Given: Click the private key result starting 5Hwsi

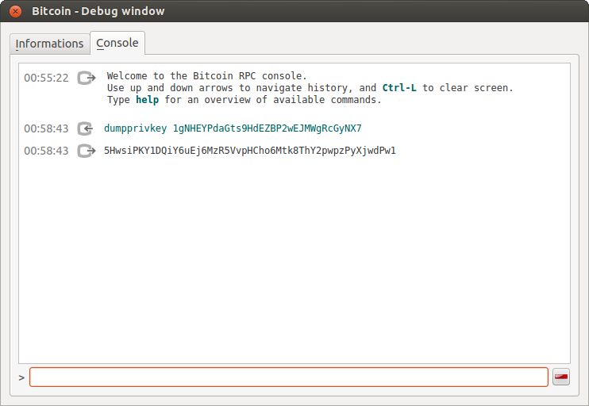Looking at the screenshot, I should [x=250, y=151].
